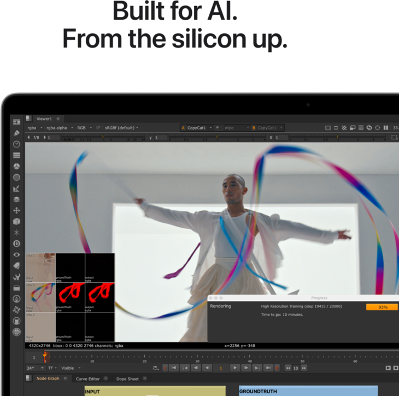399x396 pixels.
Task: Switch to the Curve Editor tab
Action: (x=88, y=379)
